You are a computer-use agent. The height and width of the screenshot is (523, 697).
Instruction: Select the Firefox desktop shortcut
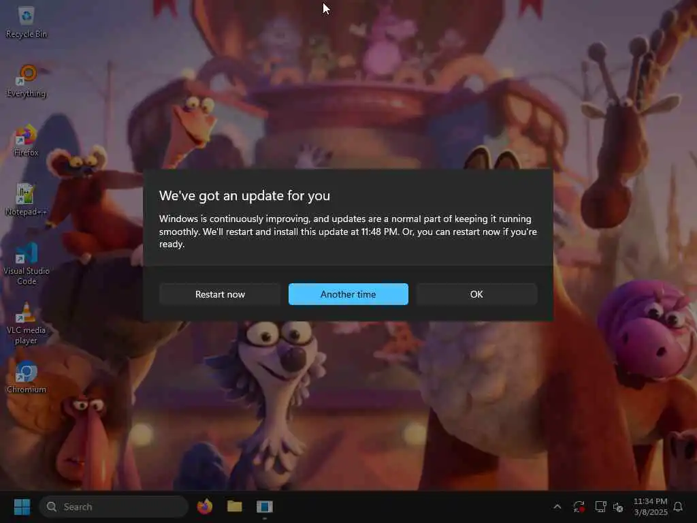pyautogui.click(x=27, y=140)
